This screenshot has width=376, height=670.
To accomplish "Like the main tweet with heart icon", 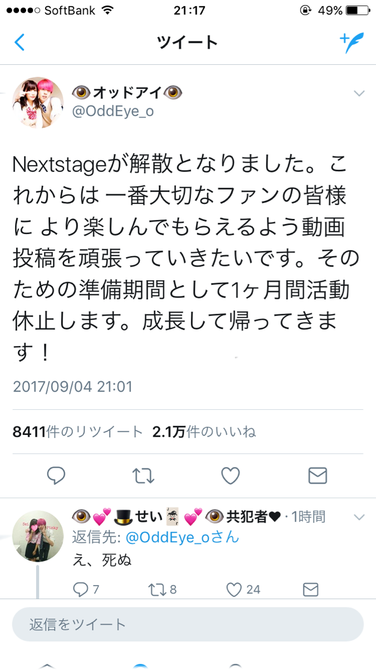I will (230, 475).
